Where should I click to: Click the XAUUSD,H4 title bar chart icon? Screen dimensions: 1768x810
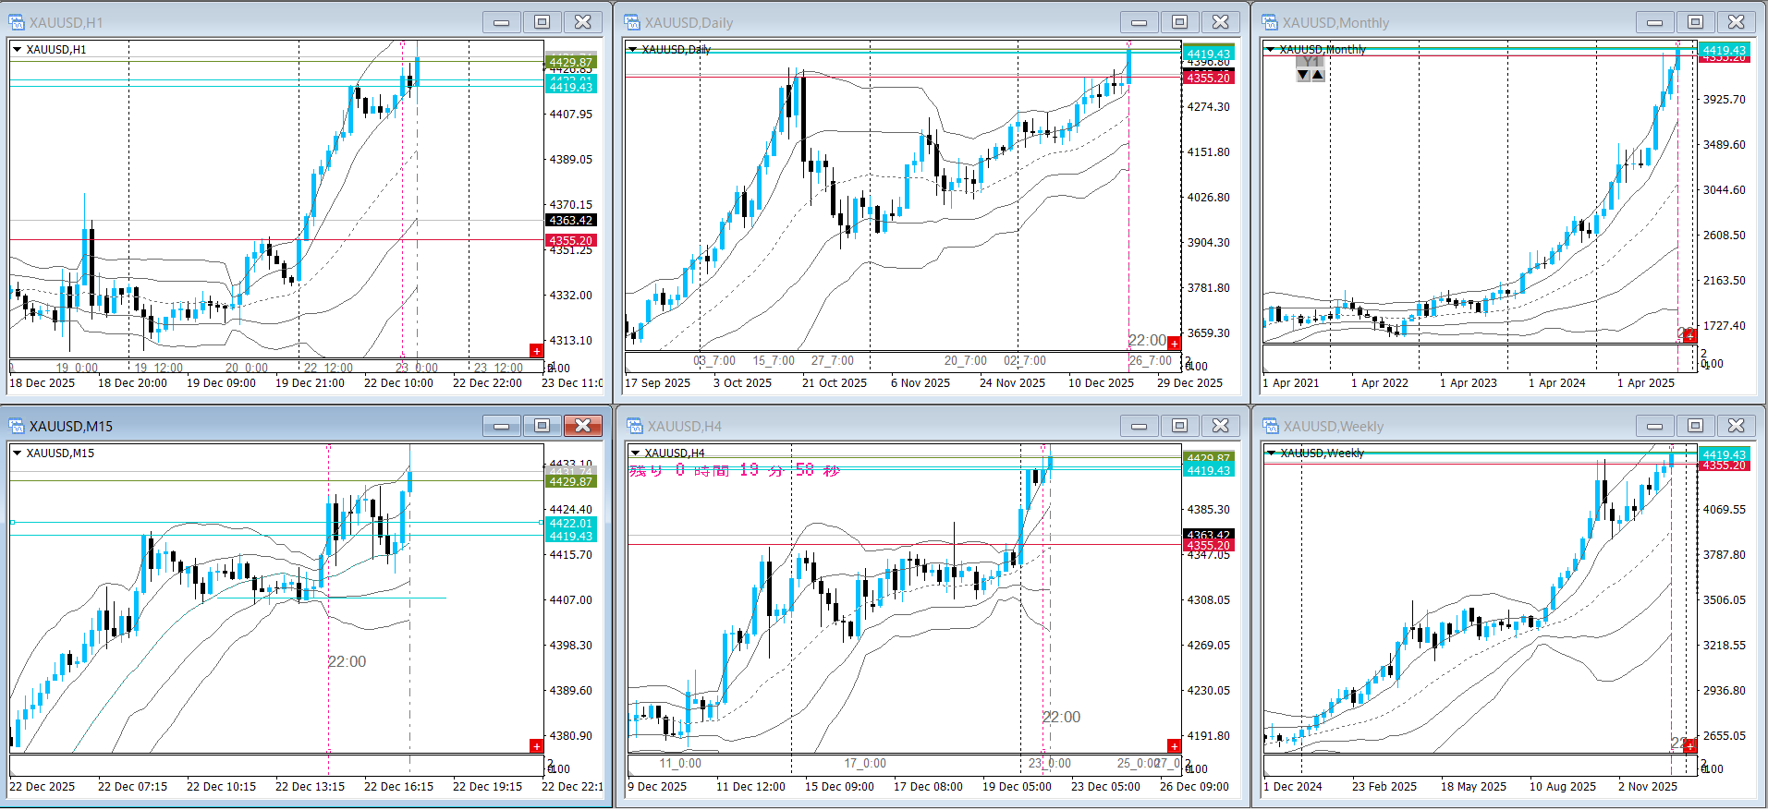[x=634, y=426]
